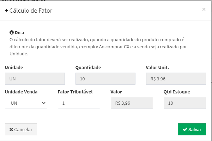Focus the Fator Tributável input field
The image size is (212, 141).
click(x=79, y=103)
